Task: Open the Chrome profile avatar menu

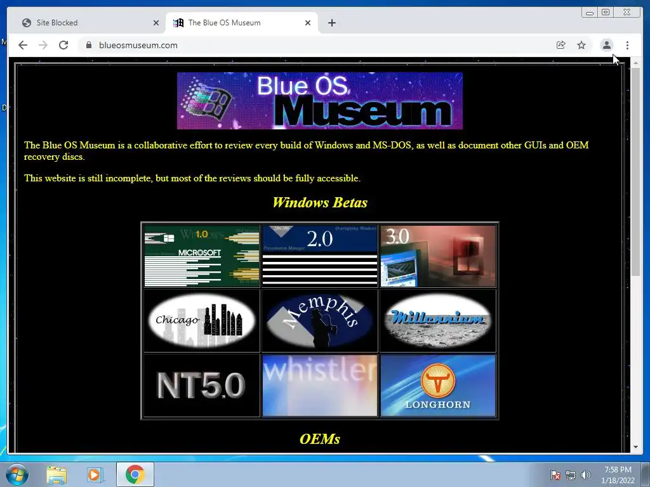Action: click(x=606, y=45)
